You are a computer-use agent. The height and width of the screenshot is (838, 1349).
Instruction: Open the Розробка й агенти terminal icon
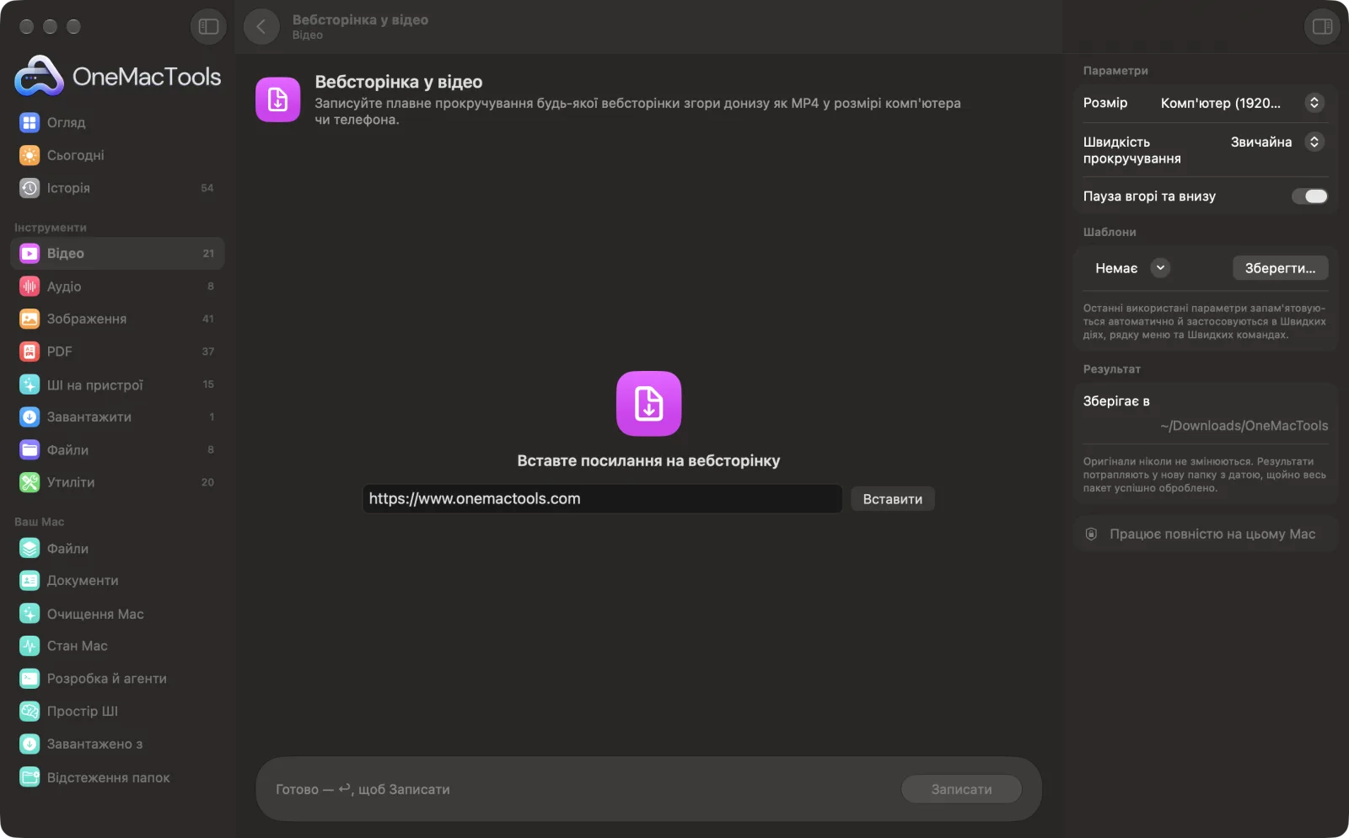click(30, 679)
